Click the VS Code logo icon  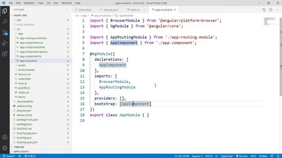[4, 3]
